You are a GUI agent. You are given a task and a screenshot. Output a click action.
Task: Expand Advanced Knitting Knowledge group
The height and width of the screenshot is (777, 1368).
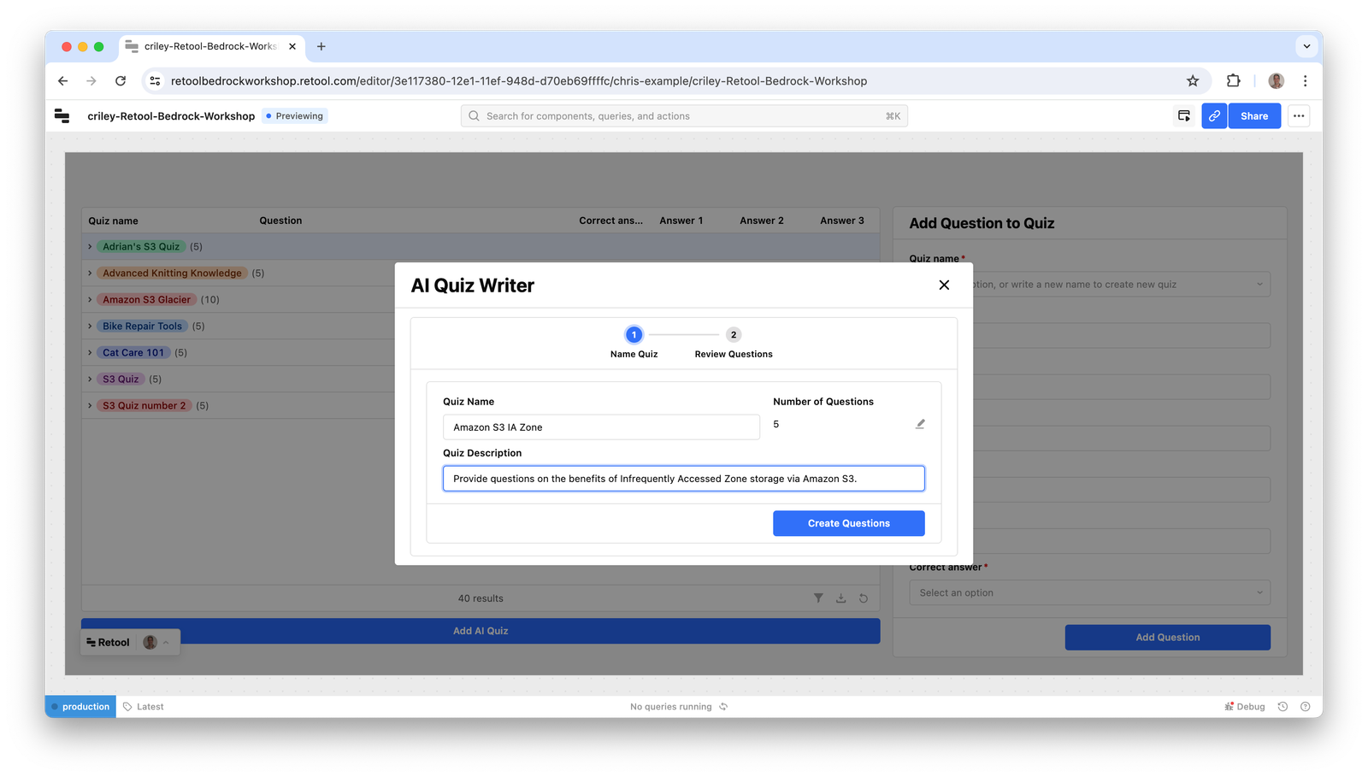90,273
